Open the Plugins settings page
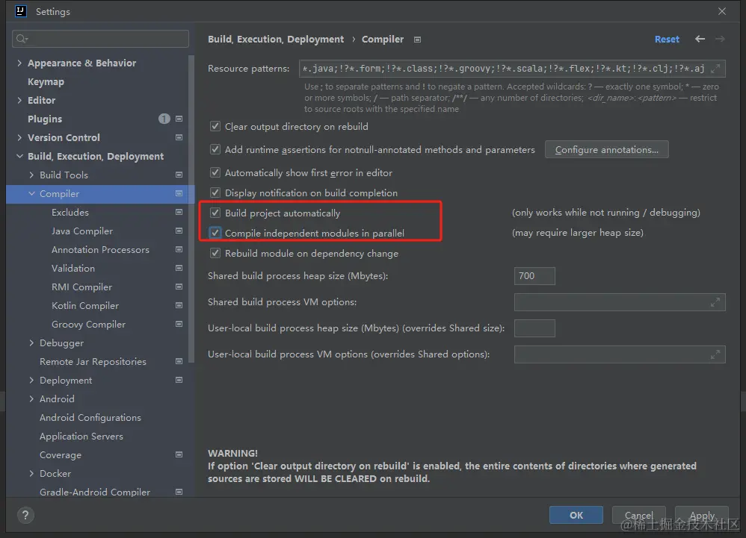This screenshot has height=538, width=746. click(x=45, y=119)
